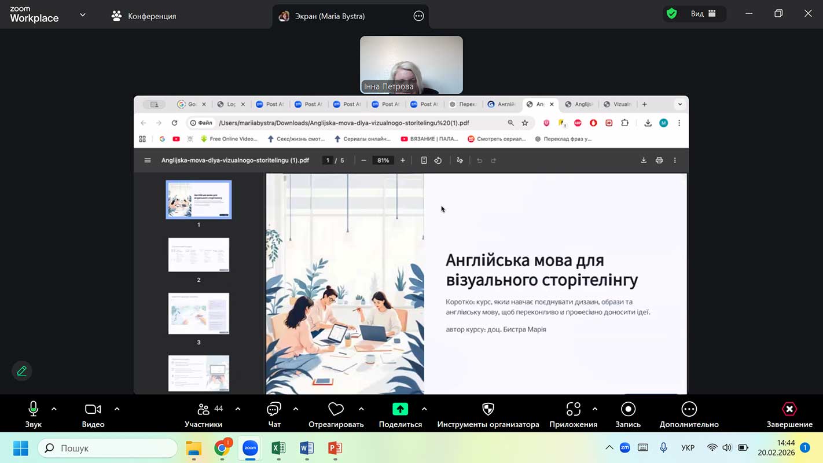Expand audio options arrow beside Звук
The width and height of the screenshot is (823, 463).
tap(54, 409)
